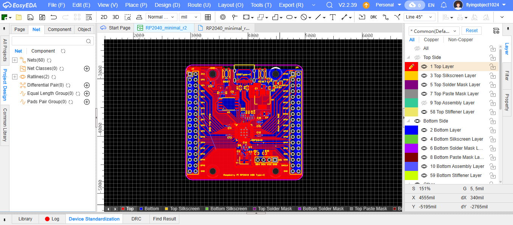The width and height of the screenshot is (513, 225).
Task: Open the Line 45° routing dropdown
Action: click(x=419, y=17)
